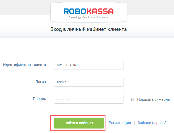Place cursor on admin text
174x133 pixels.
[x=62, y=82]
